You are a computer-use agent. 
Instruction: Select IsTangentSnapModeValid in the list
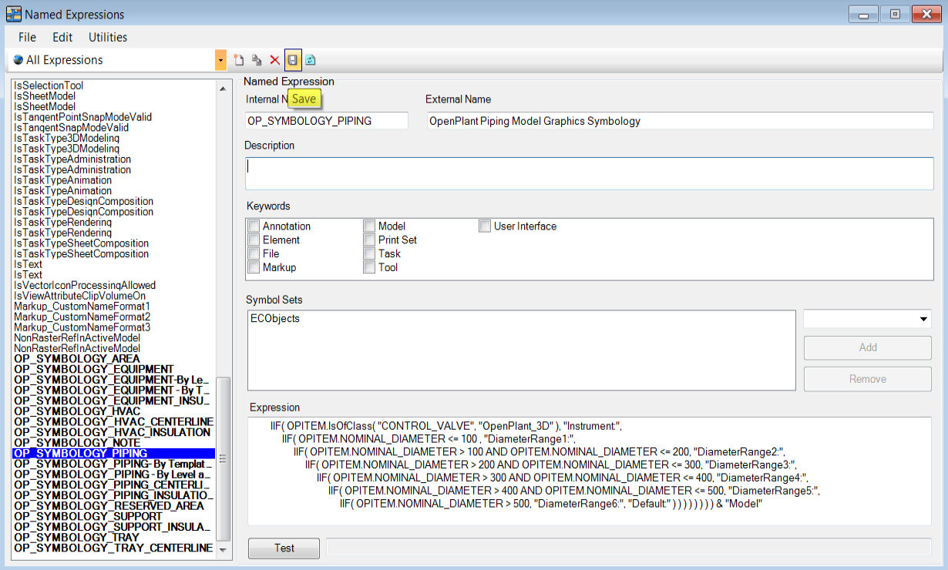(71, 128)
